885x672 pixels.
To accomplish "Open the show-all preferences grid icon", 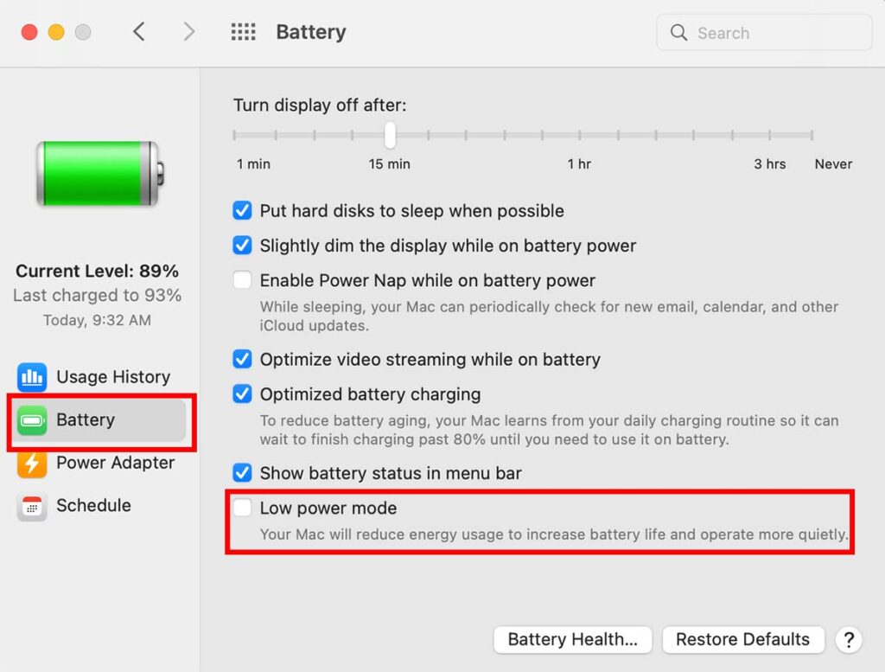I will click(x=243, y=32).
